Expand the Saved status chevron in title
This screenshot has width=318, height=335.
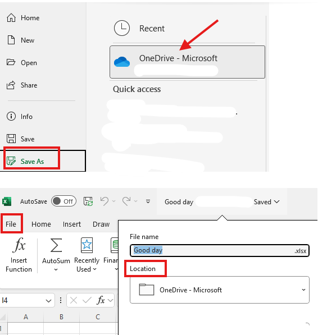pos(276,202)
